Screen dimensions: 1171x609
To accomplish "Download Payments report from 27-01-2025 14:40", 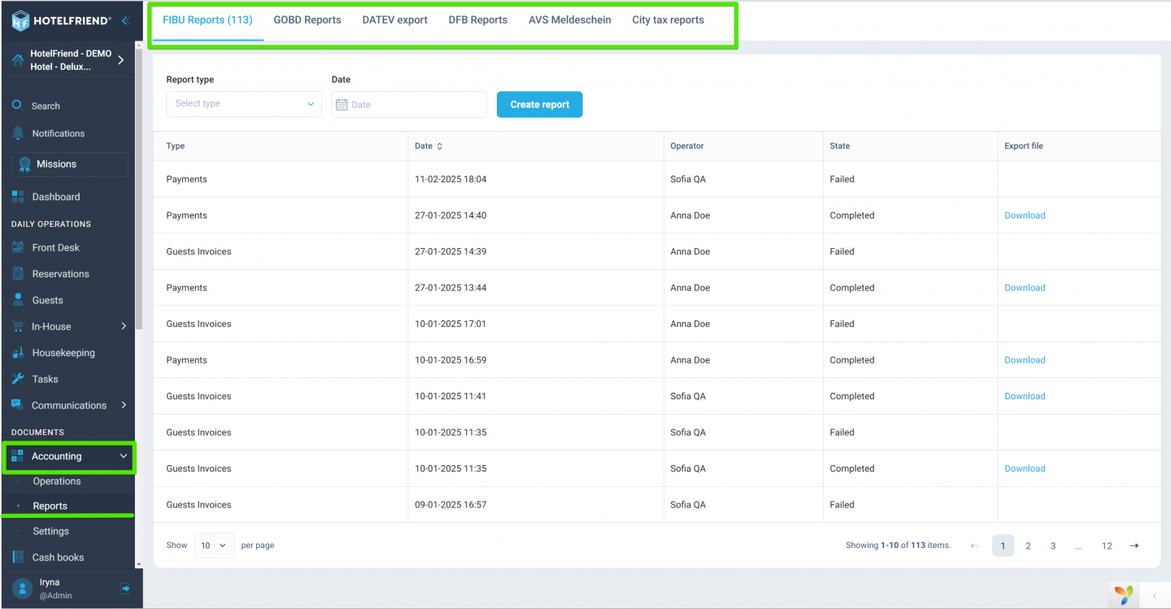I will [x=1025, y=215].
